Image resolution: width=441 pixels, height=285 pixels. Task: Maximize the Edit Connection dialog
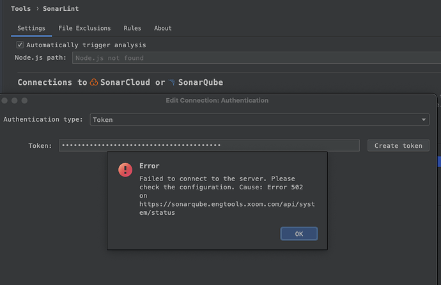[24, 101]
